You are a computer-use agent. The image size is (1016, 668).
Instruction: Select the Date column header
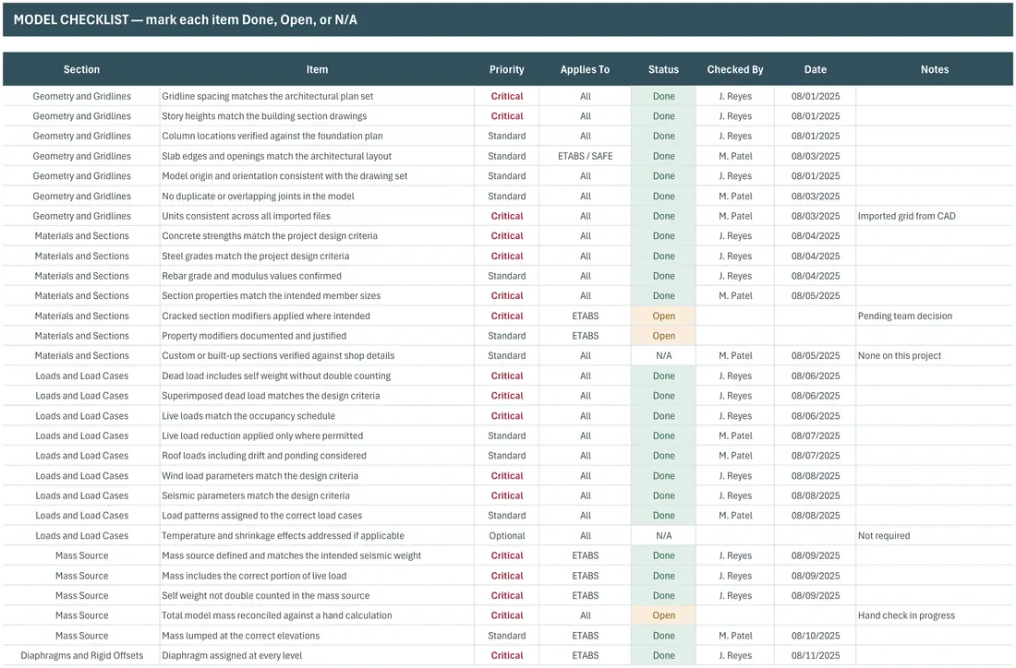pos(816,69)
